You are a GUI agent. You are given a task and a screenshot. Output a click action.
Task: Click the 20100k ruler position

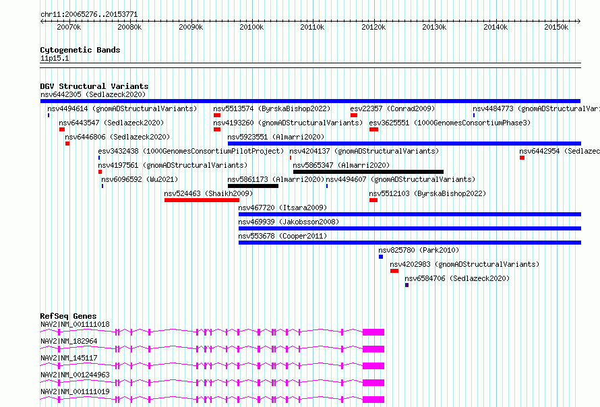251,27
